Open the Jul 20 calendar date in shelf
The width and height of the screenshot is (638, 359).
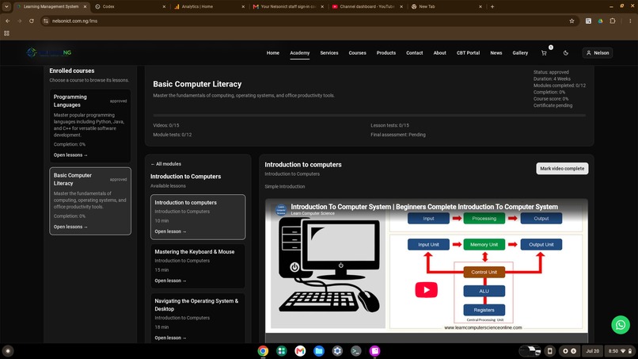592,351
